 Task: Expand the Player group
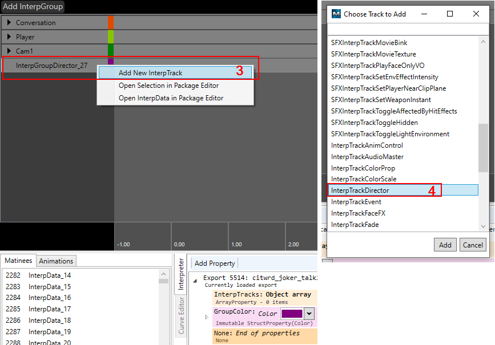tap(9, 36)
